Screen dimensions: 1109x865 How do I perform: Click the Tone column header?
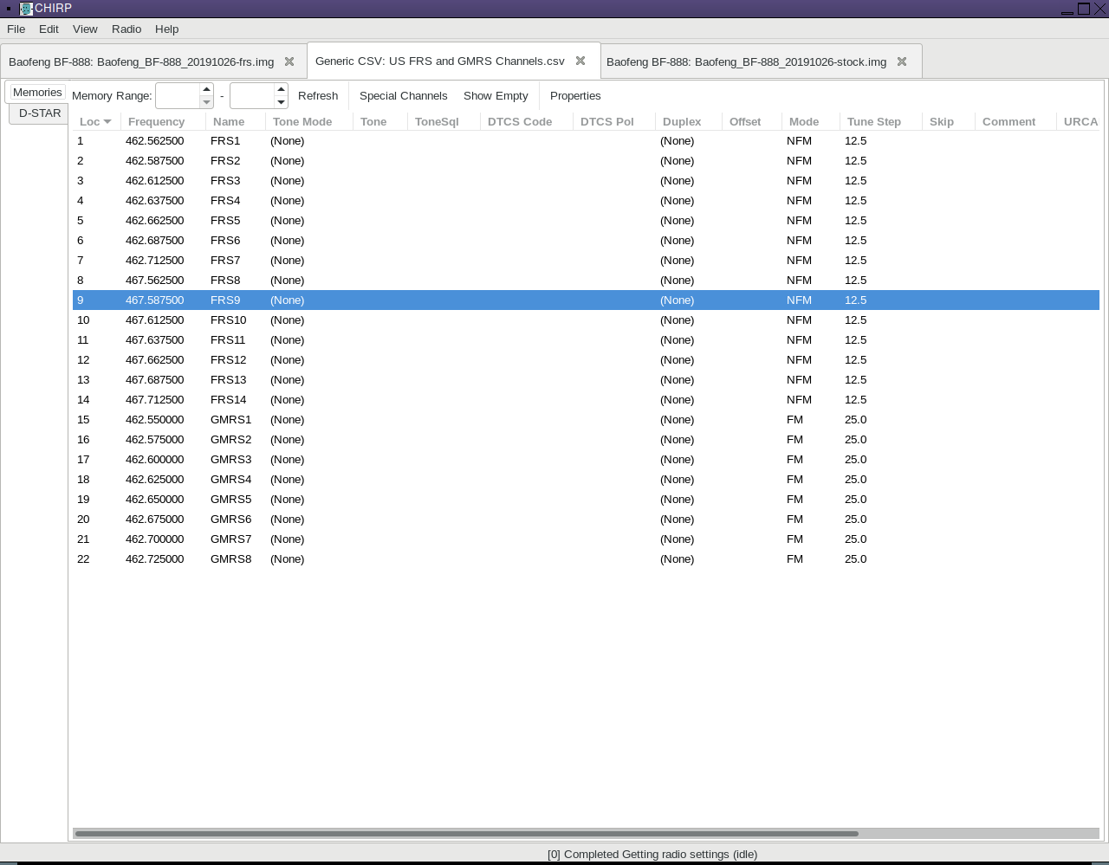(379, 121)
